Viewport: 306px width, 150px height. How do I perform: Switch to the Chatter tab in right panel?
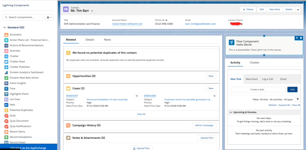255,63
